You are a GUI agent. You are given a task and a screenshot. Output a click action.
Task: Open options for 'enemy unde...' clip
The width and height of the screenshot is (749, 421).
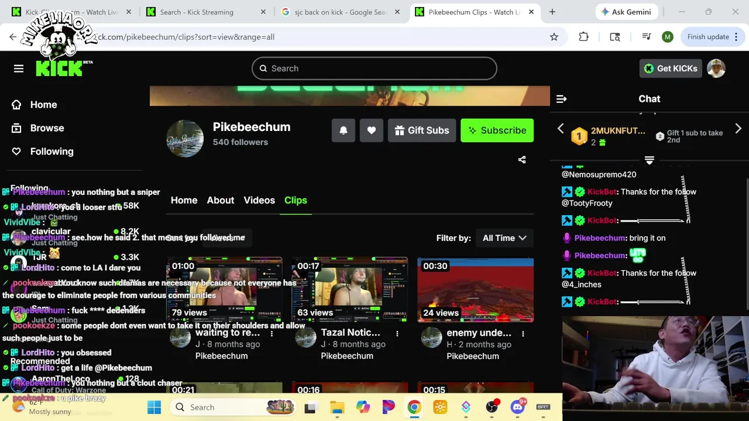tap(523, 333)
